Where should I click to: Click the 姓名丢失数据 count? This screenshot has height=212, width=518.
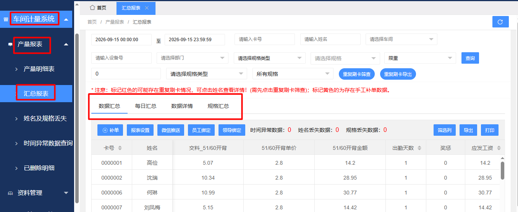coord(337,130)
